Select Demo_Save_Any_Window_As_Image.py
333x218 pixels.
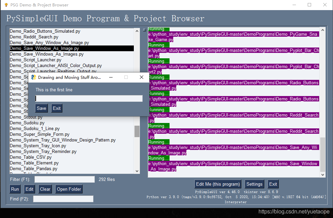click(72, 43)
